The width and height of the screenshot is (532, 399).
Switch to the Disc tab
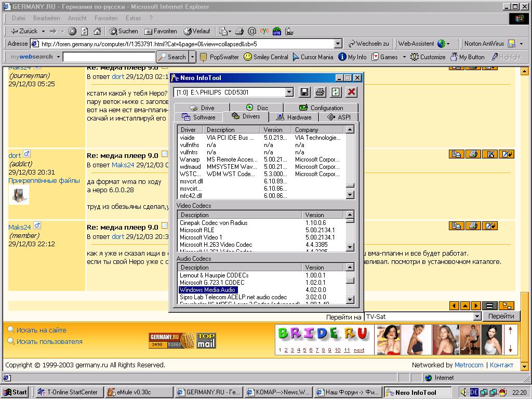tap(257, 108)
